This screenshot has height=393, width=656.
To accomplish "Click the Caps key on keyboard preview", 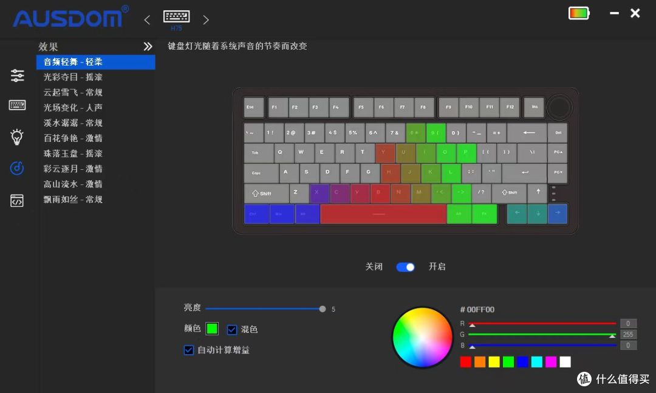I will point(261,173).
